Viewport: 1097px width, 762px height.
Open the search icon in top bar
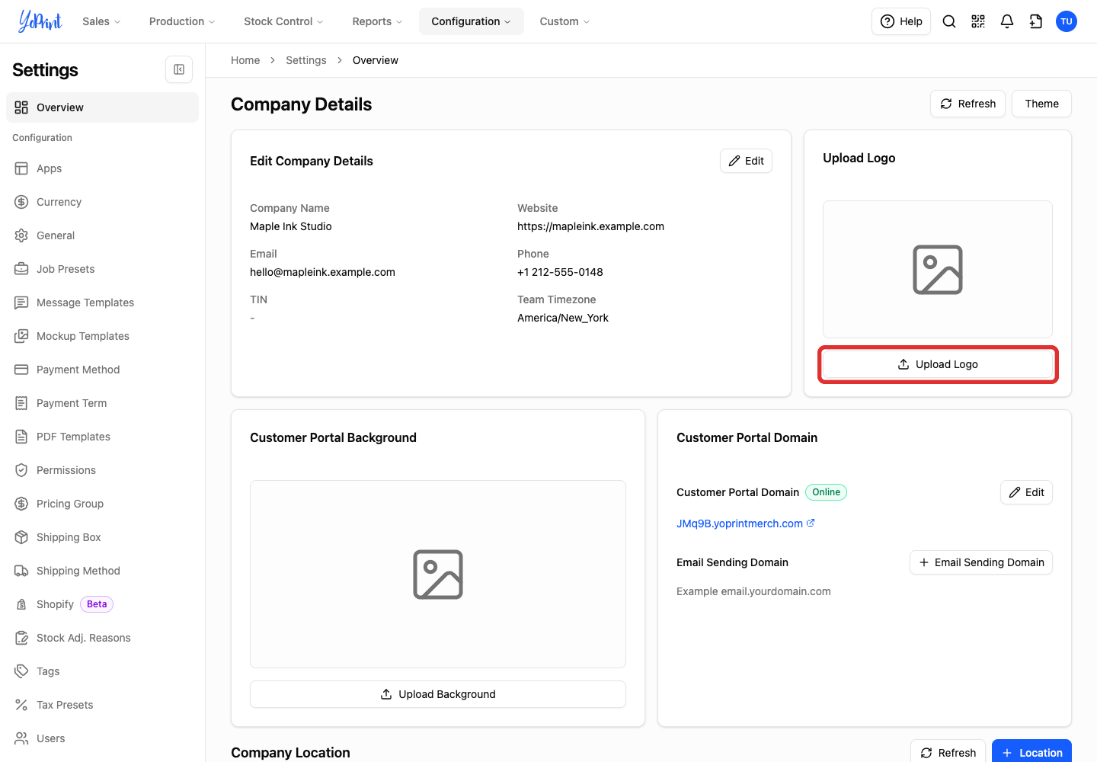point(949,21)
